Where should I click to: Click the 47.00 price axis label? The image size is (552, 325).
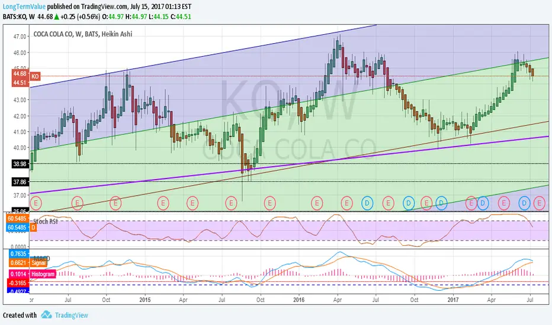click(x=20, y=37)
